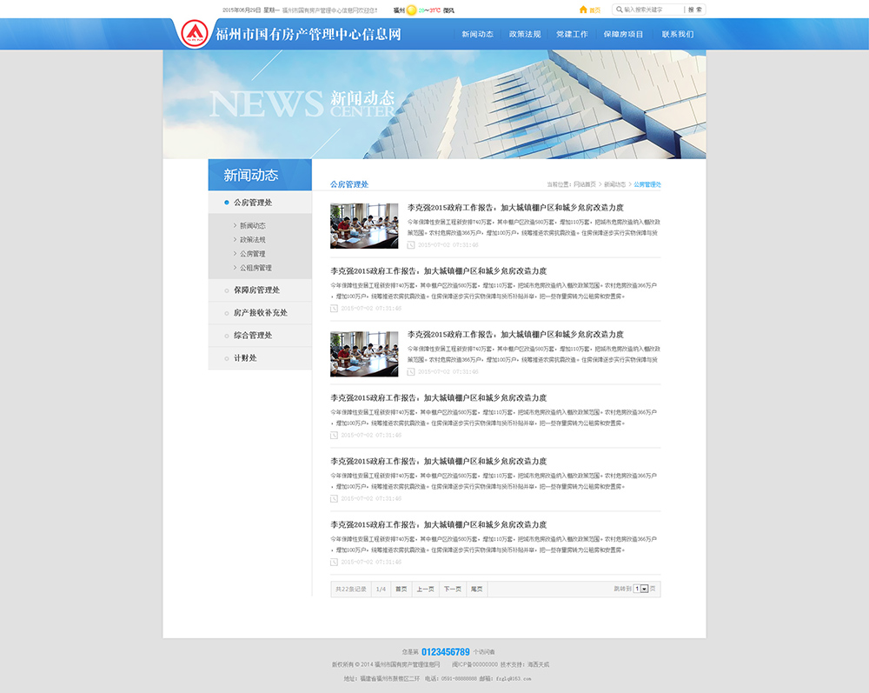Image resolution: width=869 pixels, height=693 pixels.
Task: Open the first article's meeting photo thumbnail
Action: [364, 226]
